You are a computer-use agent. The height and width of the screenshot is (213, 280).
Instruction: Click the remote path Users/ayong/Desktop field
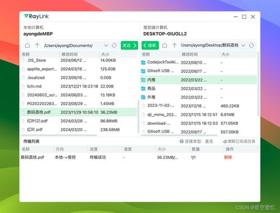210,46
